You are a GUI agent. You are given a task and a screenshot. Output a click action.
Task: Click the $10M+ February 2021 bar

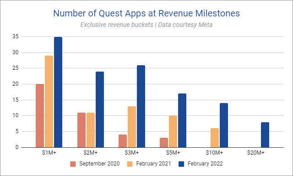coord(215,138)
